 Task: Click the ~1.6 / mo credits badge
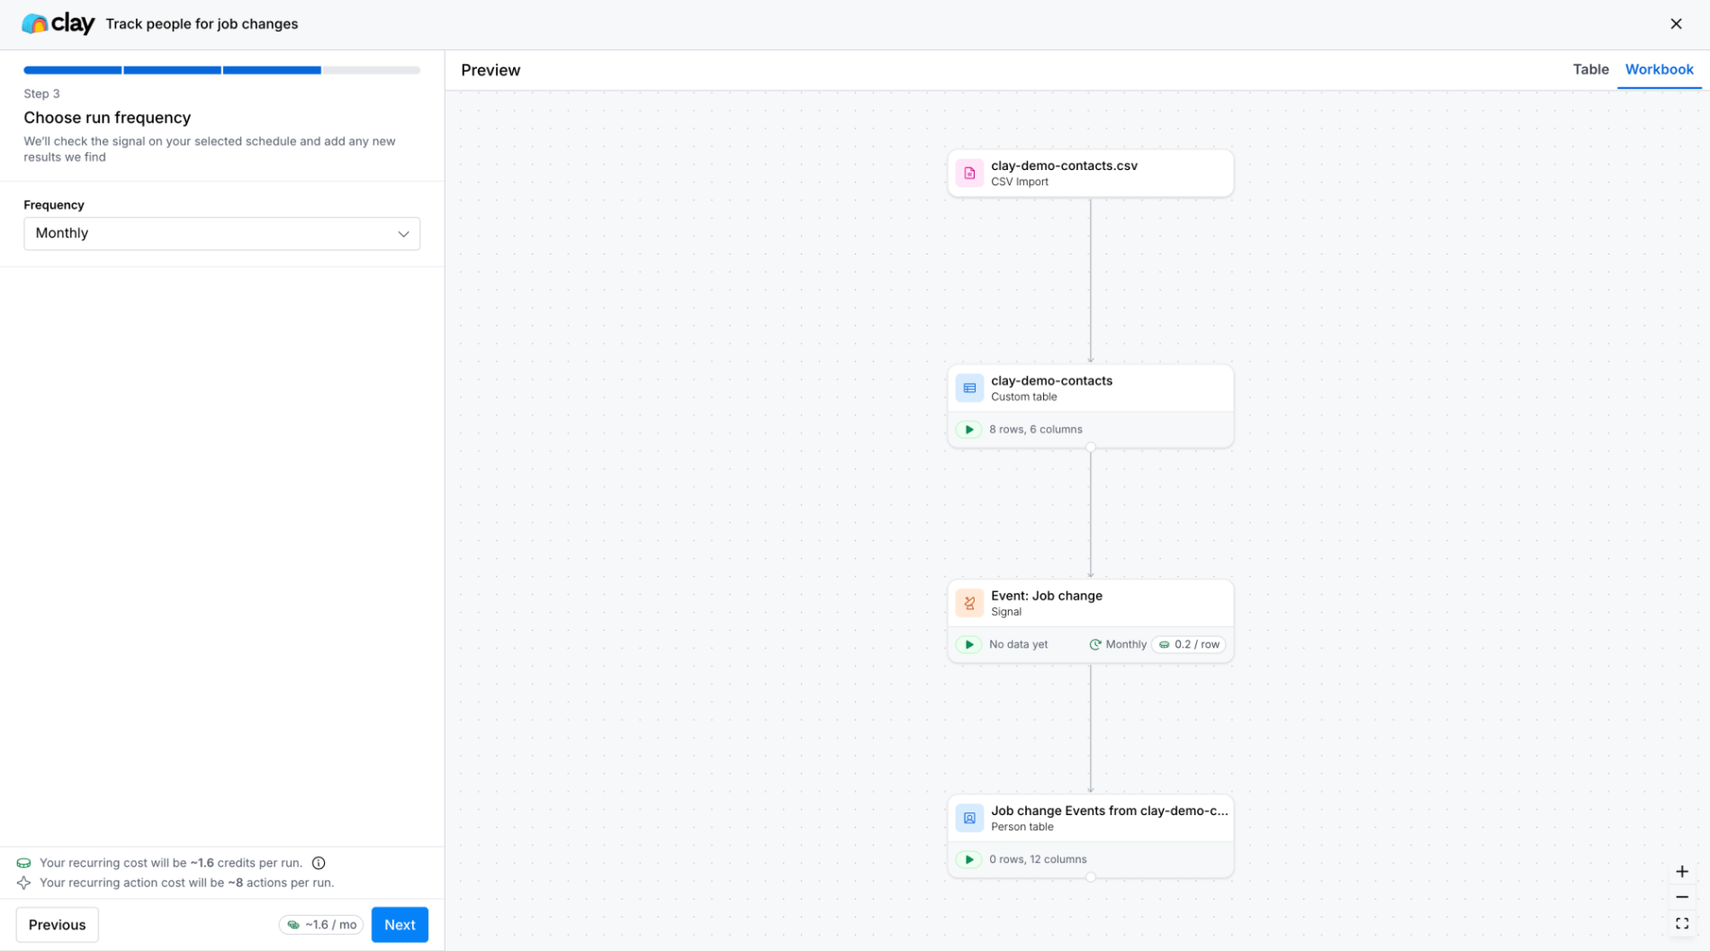pyautogui.click(x=321, y=925)
